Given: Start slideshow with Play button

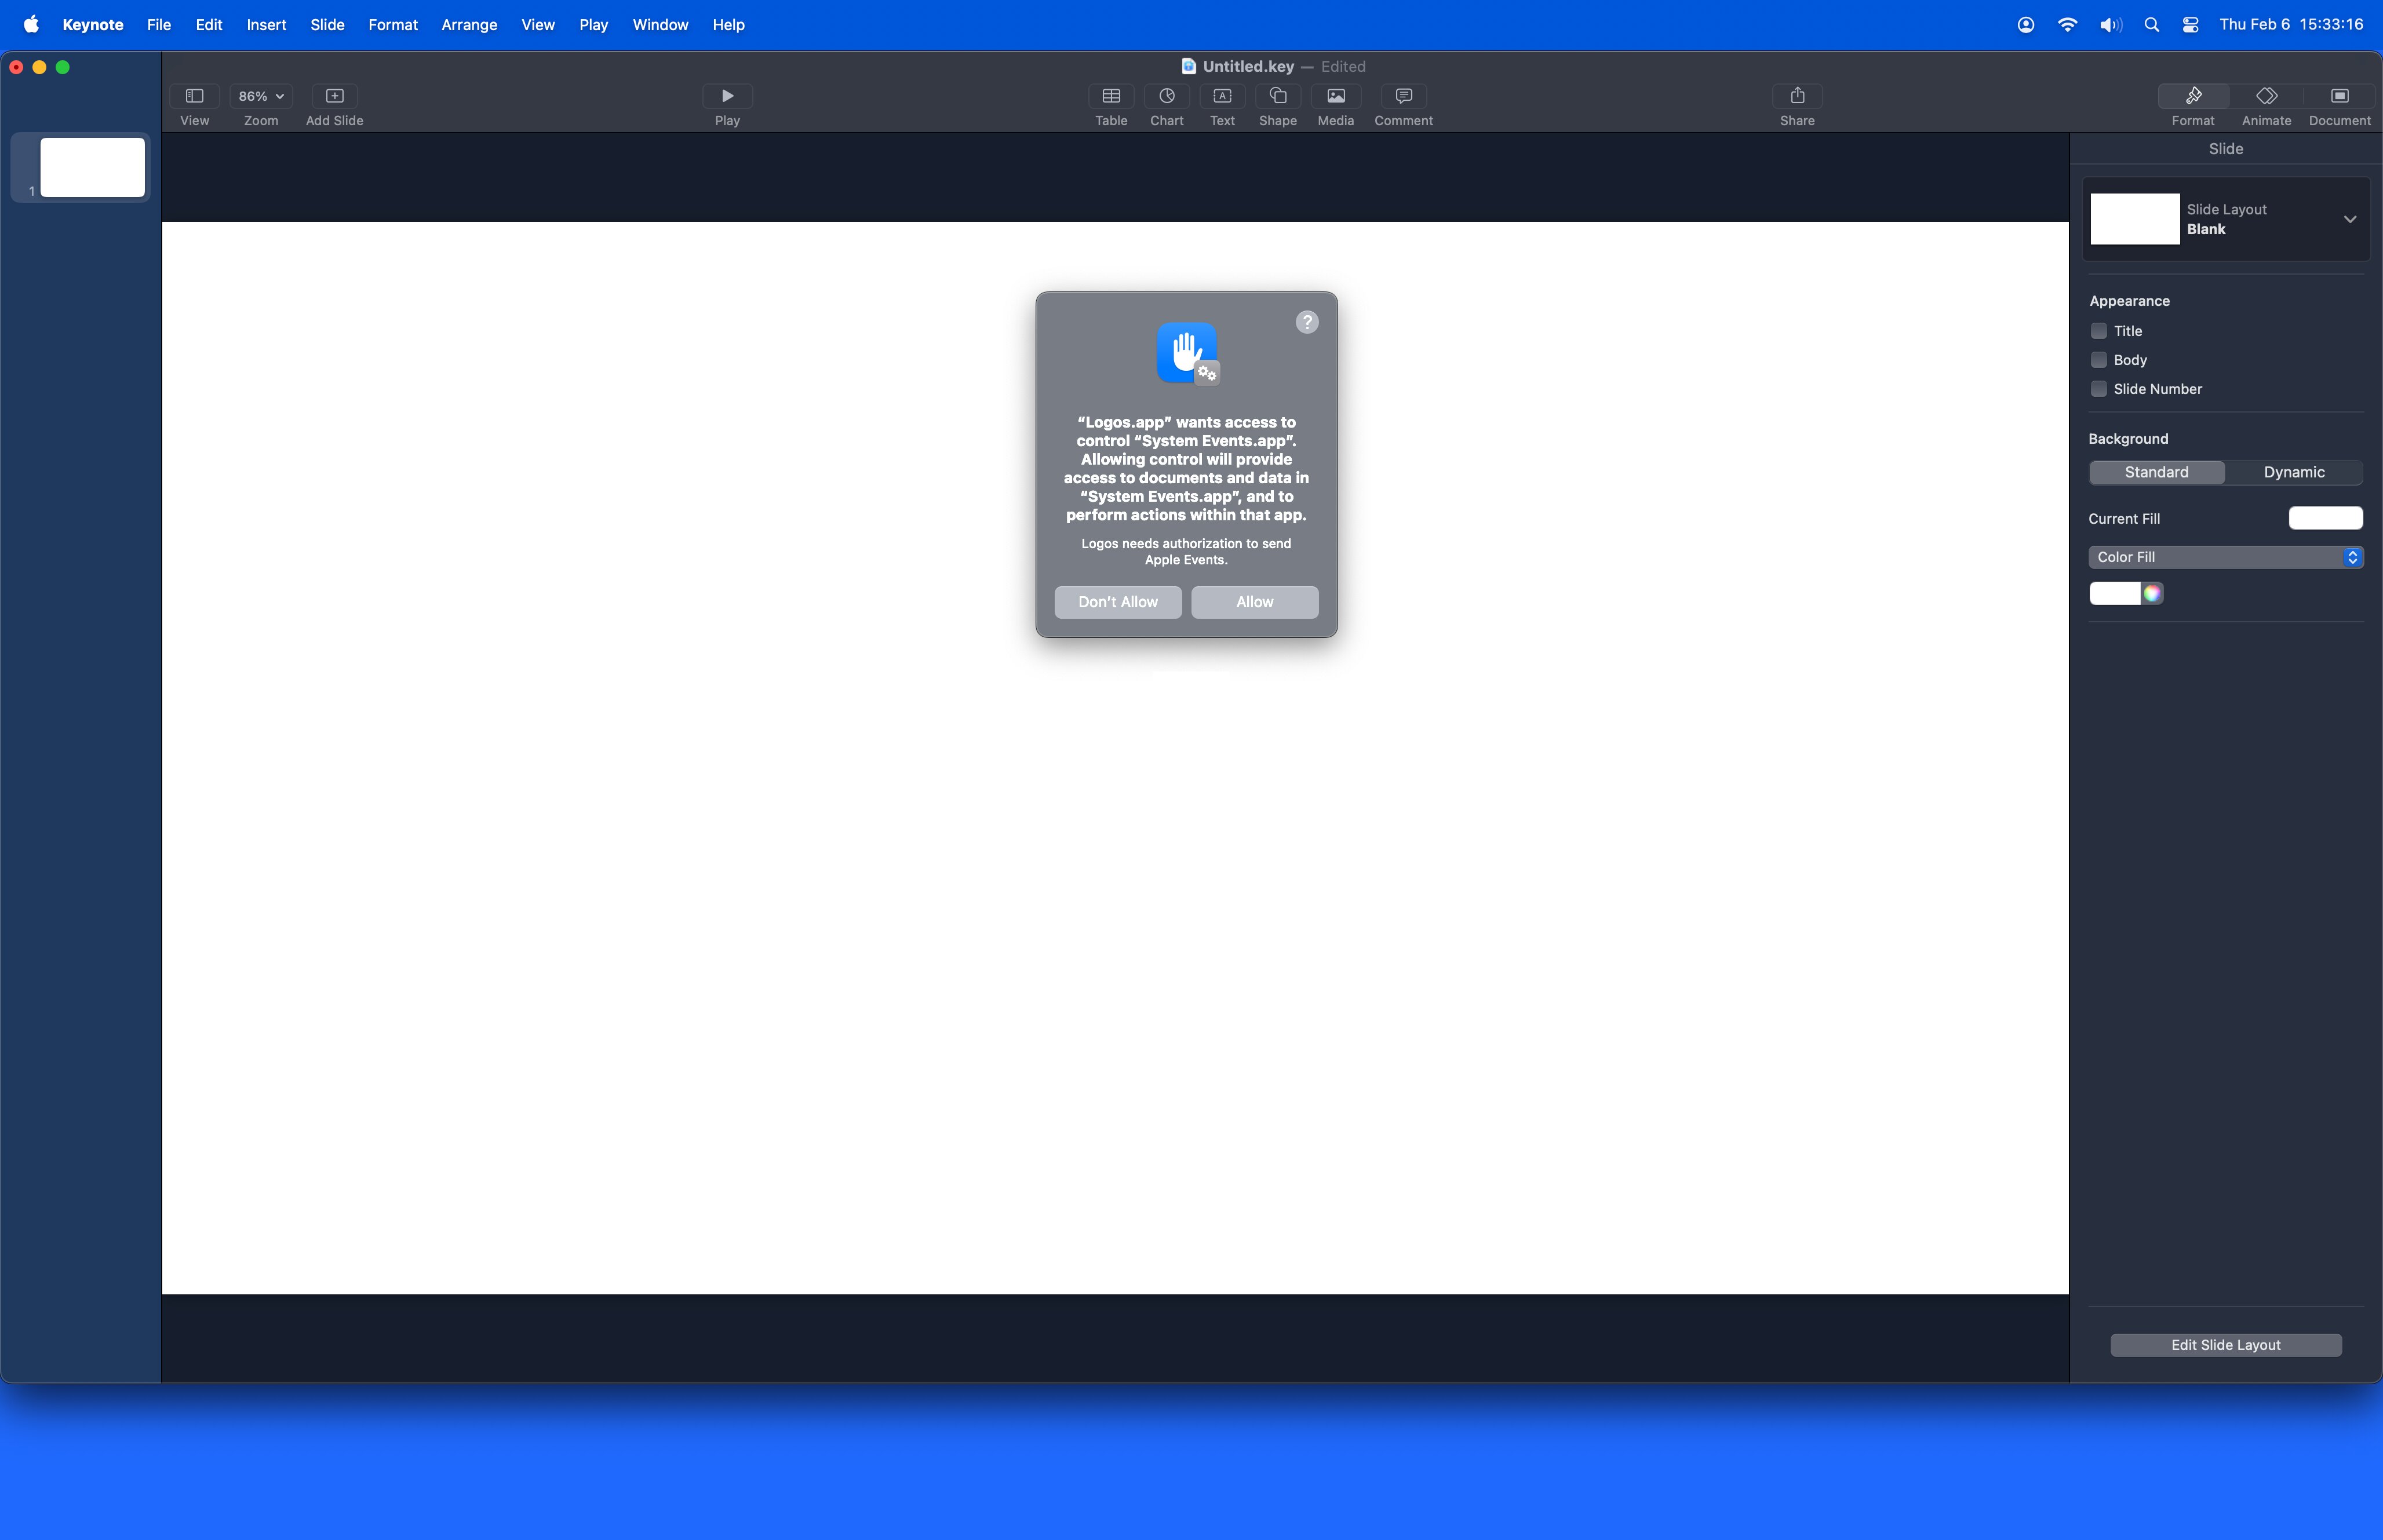Looking at the screenshot, I should (727, 96).
